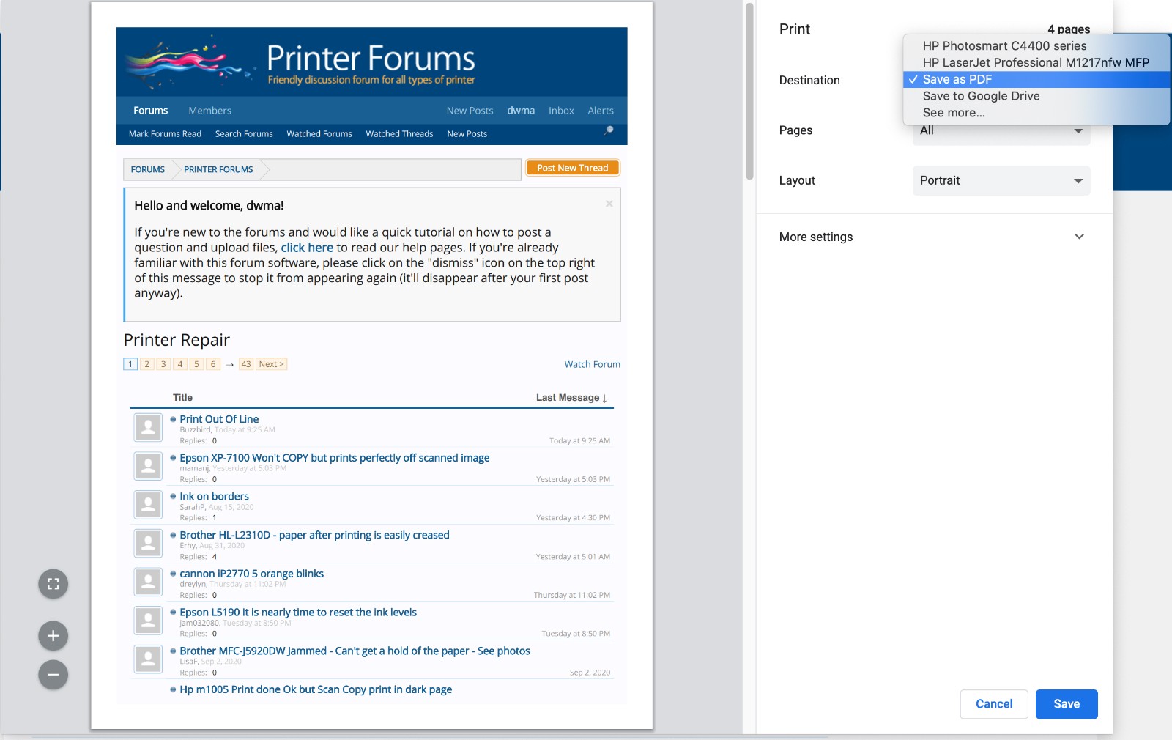
Task: Expand More settings section
Action: [934, 237]
